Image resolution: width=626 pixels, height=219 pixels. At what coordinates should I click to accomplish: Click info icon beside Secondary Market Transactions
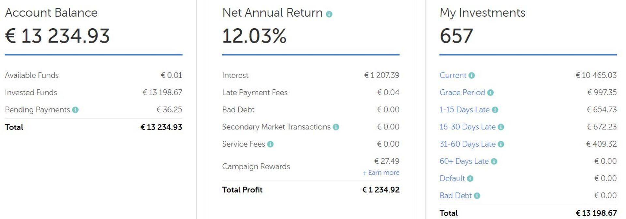336,127
